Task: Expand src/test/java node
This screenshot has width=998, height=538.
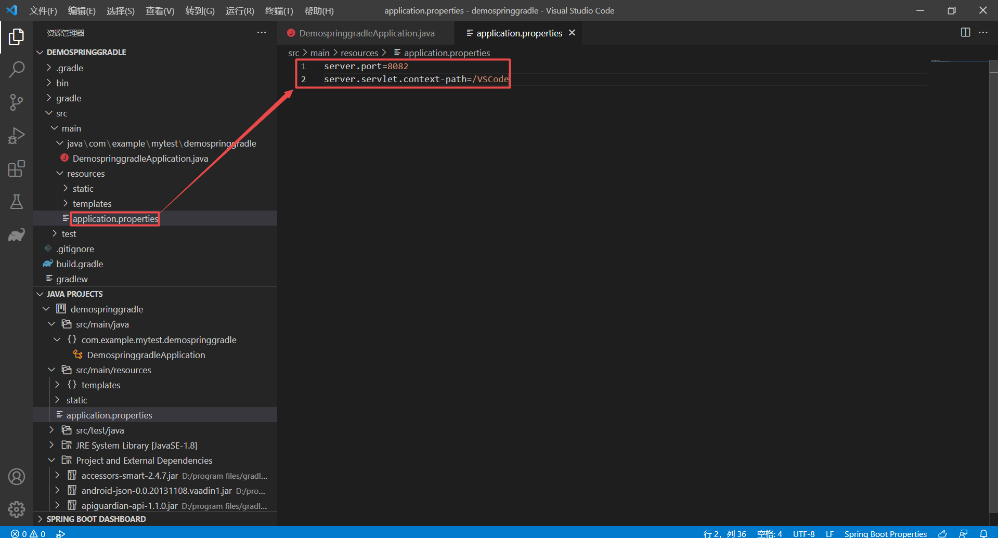Action: coord(155,430)
